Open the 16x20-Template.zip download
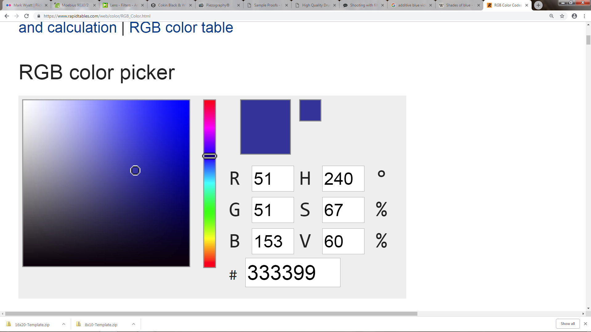Viewport: 591px width, 332px height. tap(32, 325)
